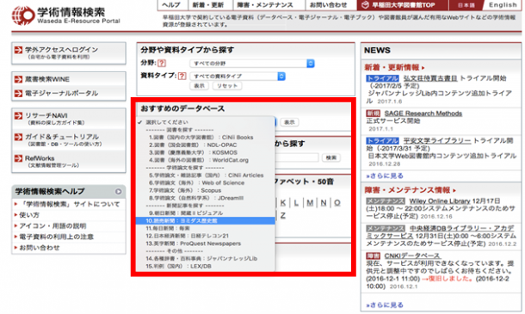The height and width of the screenshot is (314, 525).
Task: Choose 13.英字新聞 ProQuest Newspapers option
Action: point(205,243)
